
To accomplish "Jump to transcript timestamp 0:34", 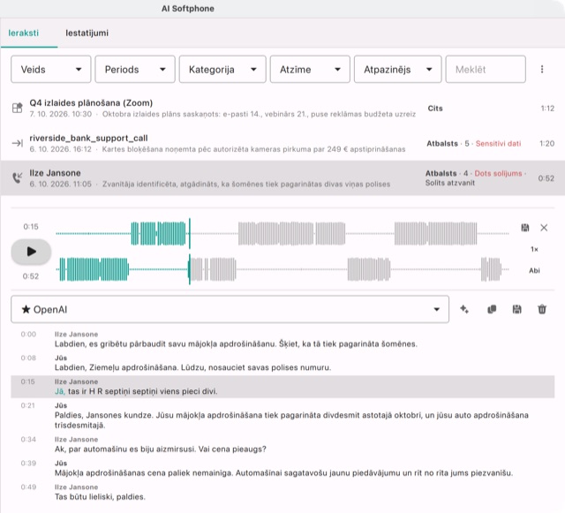I will click(28, 440).
